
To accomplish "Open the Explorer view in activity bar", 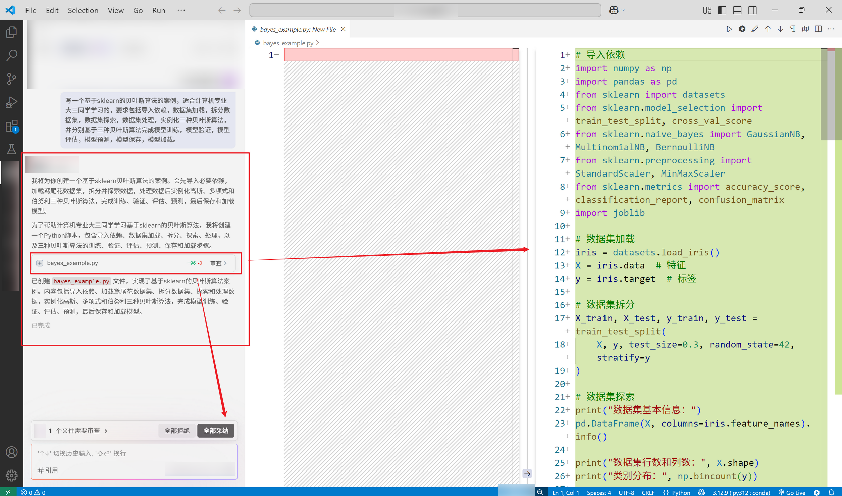I will (x=11, y=32).
